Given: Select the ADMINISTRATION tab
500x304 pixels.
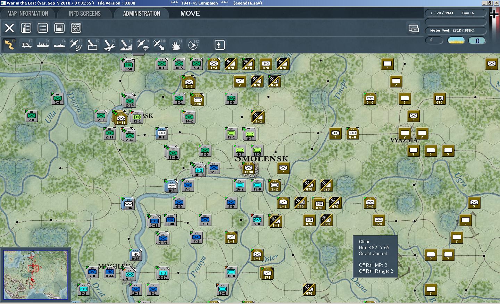Looking at the screenshot, I should [x=141, y=14].
